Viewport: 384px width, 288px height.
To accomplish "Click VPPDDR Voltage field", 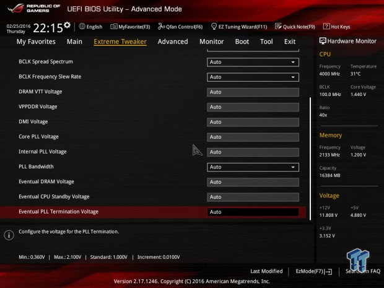I will [253, 107].
